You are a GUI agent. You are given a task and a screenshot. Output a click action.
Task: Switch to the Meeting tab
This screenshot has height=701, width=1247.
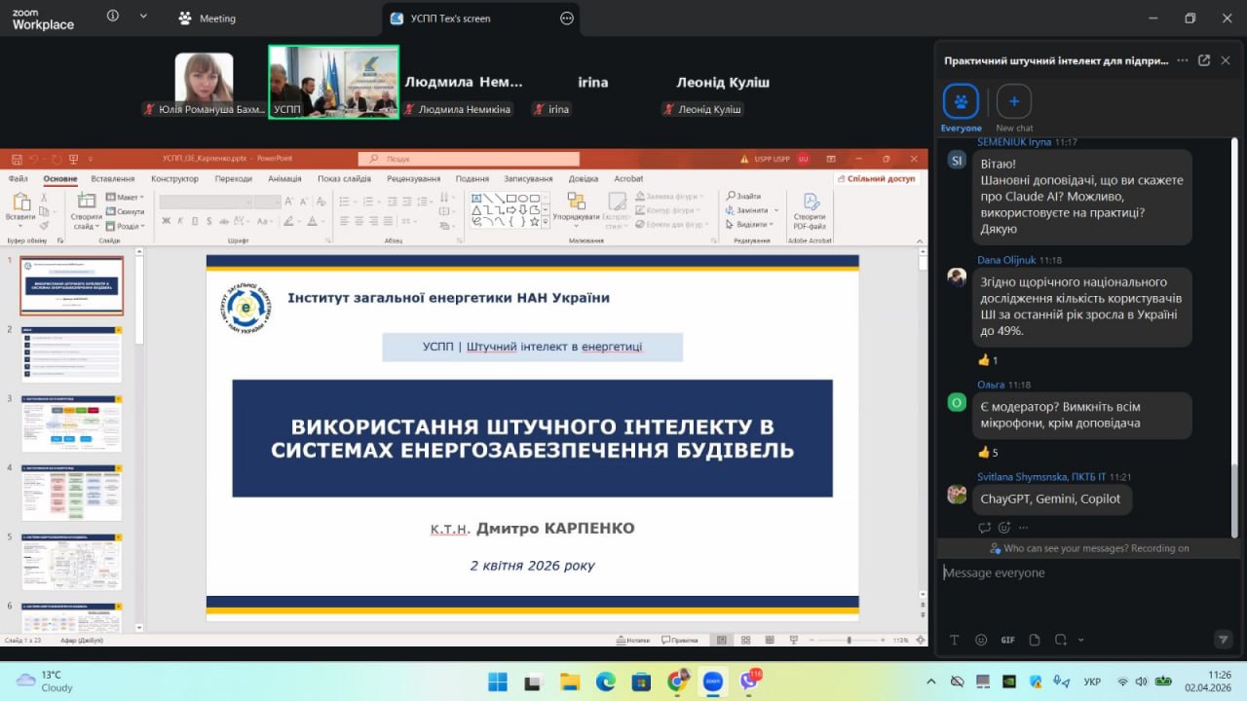(x=208, y=18)
